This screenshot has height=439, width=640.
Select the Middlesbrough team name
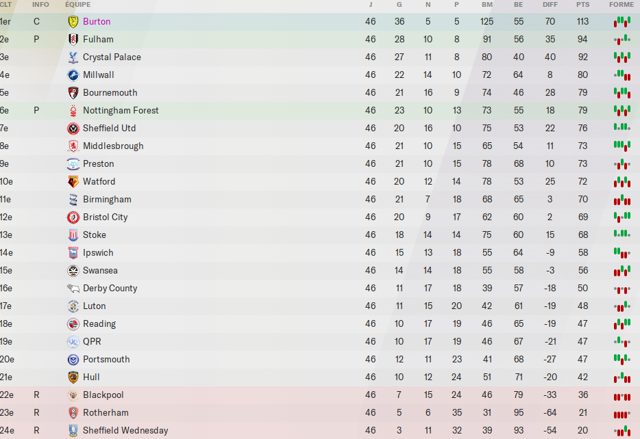[x=113, y=146]
